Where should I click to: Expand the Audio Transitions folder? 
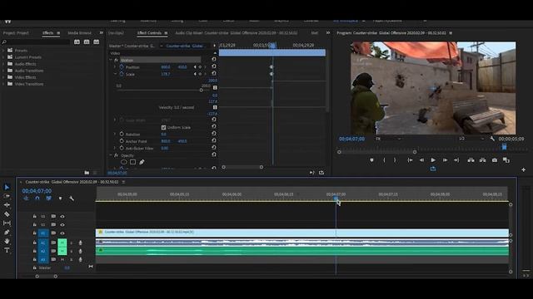(4, 71)
